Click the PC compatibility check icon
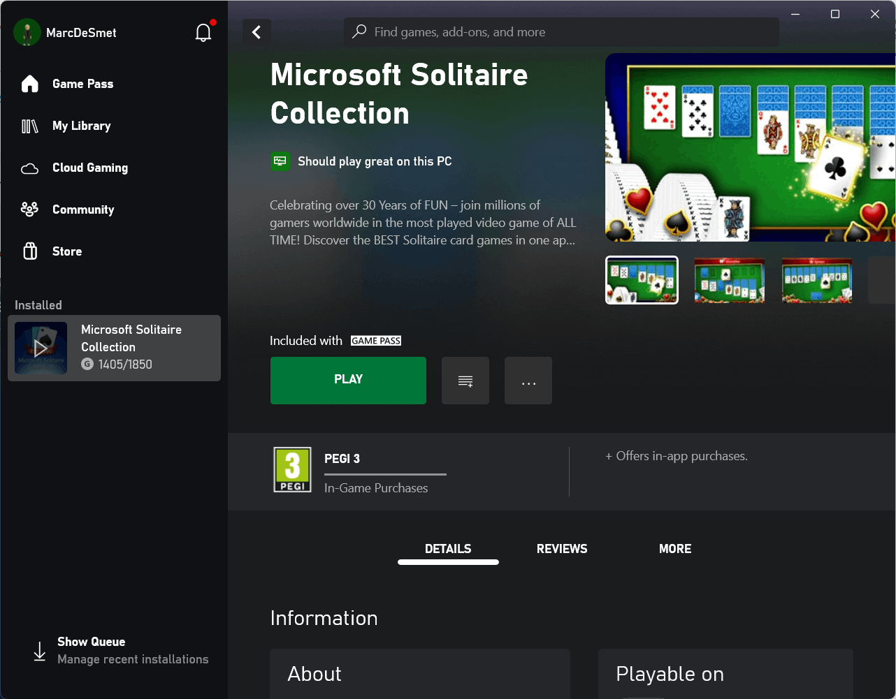The width and height of the screenshot is (896, 699). [x=280, y=161]
